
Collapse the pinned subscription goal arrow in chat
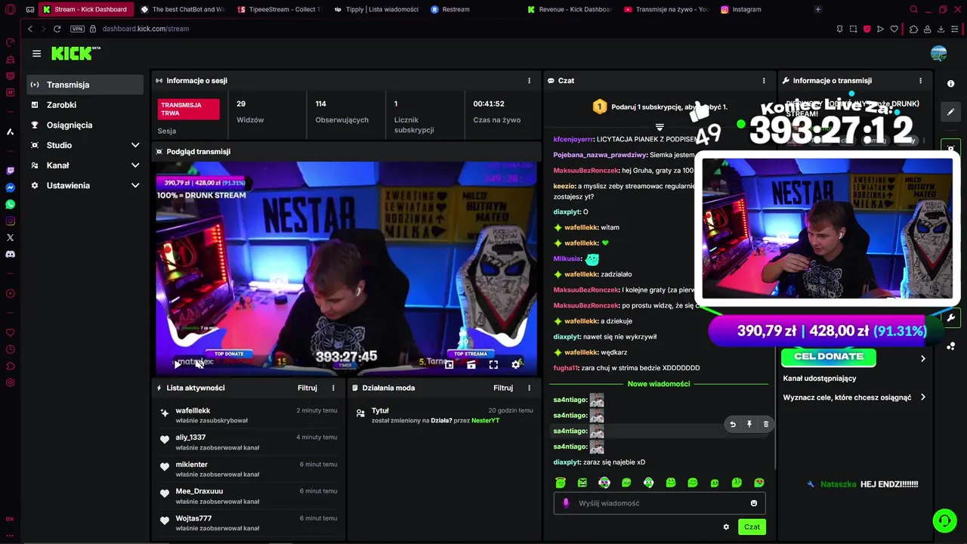660,126
